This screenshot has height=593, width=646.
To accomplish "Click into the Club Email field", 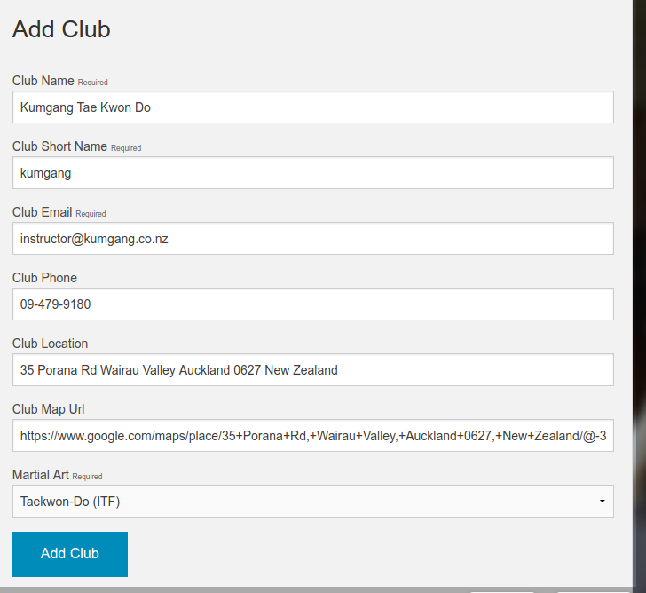I will click(312, 239).
